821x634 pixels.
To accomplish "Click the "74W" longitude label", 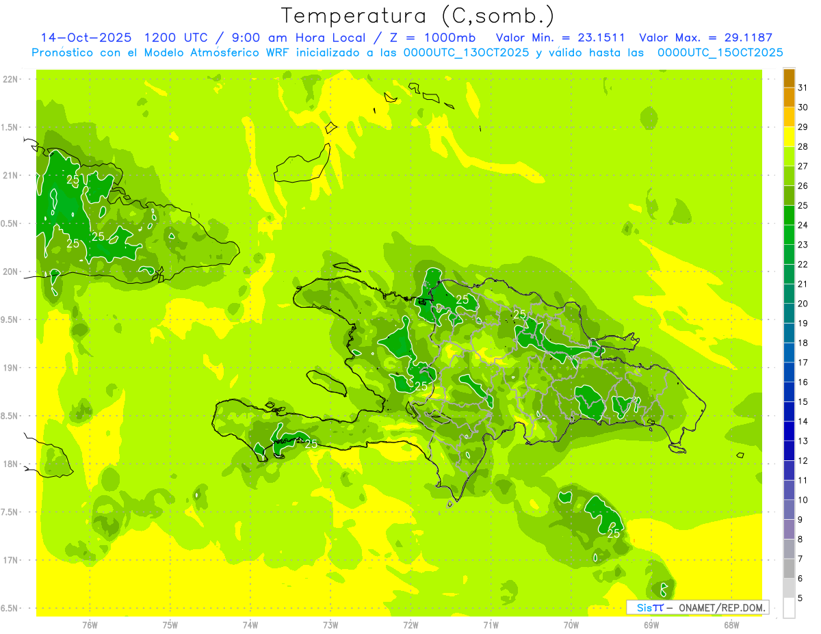I will 250,624.
